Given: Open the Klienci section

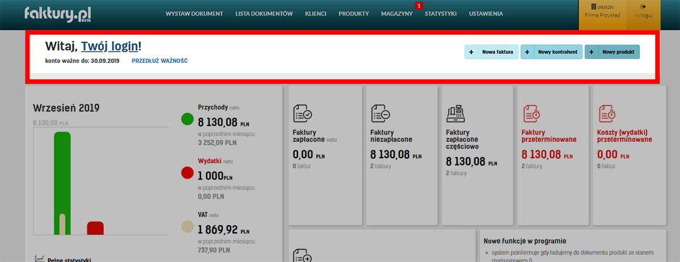Looking at the screenshot, I should 315,14.
